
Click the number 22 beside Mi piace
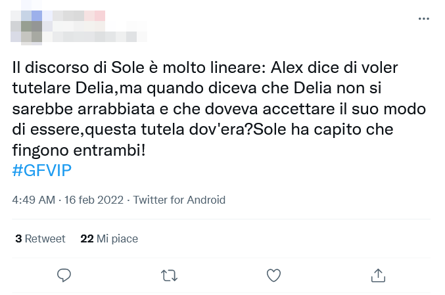(x=87, y=238)
